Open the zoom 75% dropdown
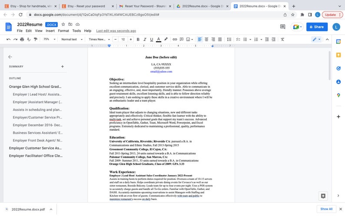The height and width of the screenshot is (216, 345). [49, 39]
